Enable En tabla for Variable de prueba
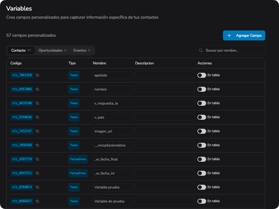Screen dimensions: 279x209 (201, 201)
